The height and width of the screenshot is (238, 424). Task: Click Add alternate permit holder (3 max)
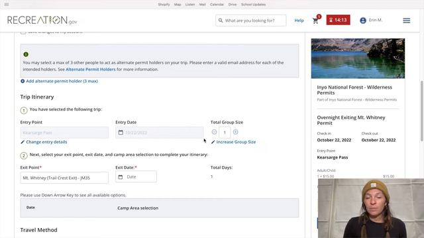(x=62, y=81)
